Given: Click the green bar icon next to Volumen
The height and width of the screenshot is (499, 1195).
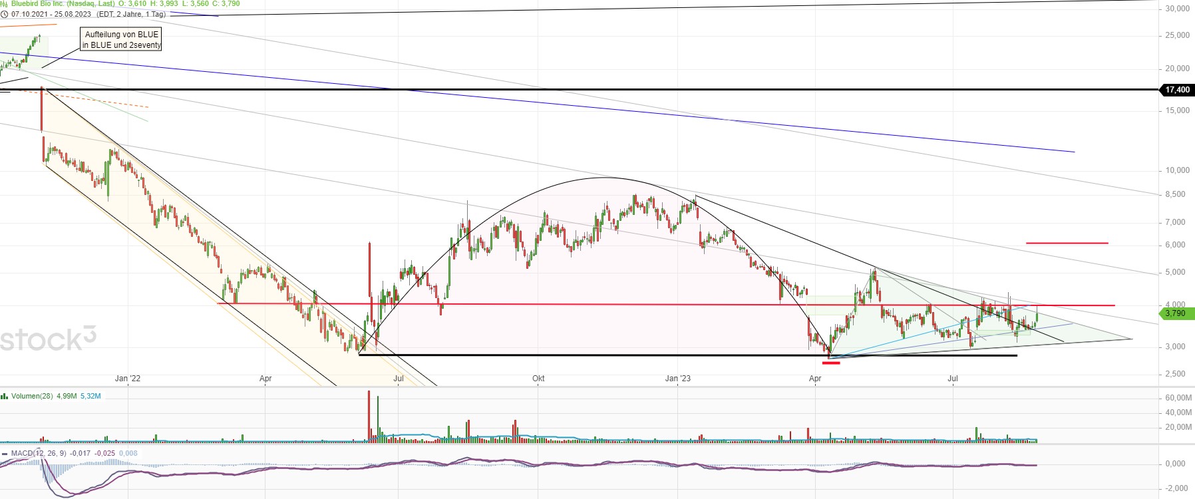Looking at the screenshot, I should (5, 397).
